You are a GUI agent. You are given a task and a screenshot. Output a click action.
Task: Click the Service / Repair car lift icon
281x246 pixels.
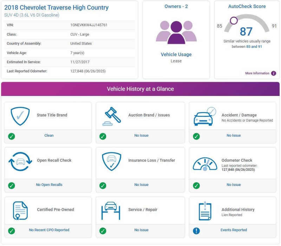(x=111, y=211)
